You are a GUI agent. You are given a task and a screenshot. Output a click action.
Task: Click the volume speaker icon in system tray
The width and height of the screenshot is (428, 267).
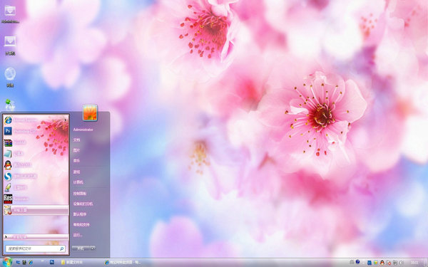(x=402, y=263)
